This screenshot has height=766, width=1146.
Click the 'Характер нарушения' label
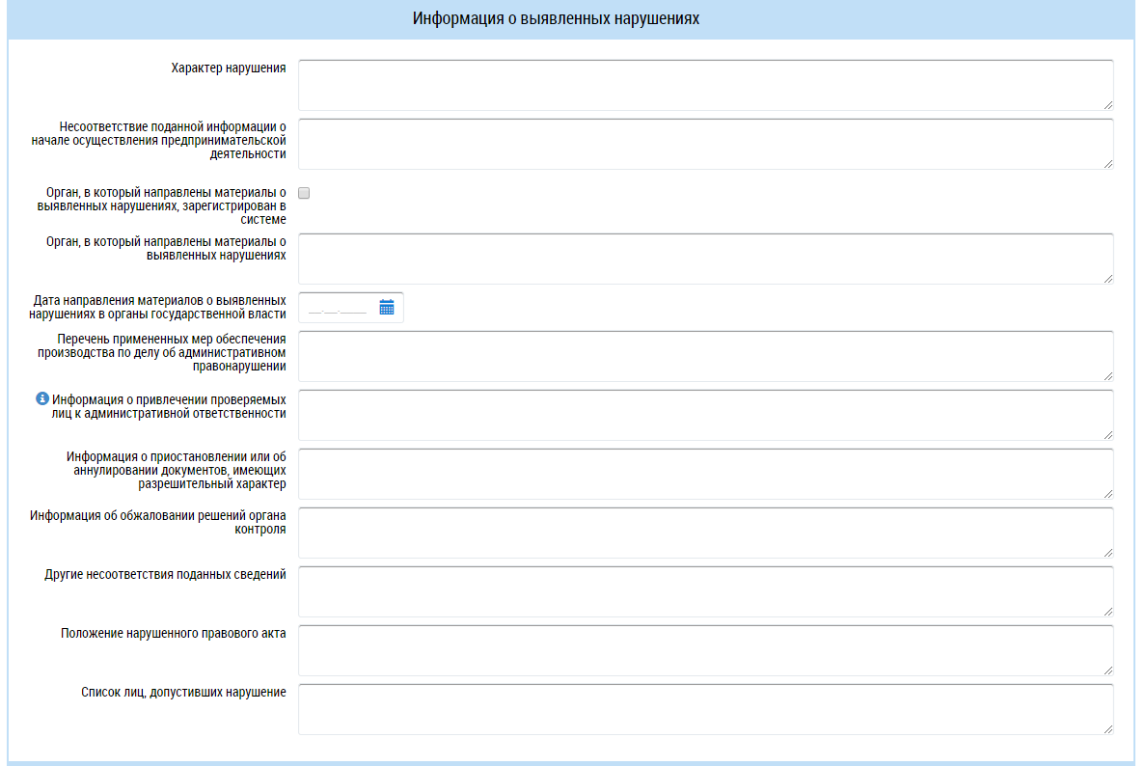229,68
